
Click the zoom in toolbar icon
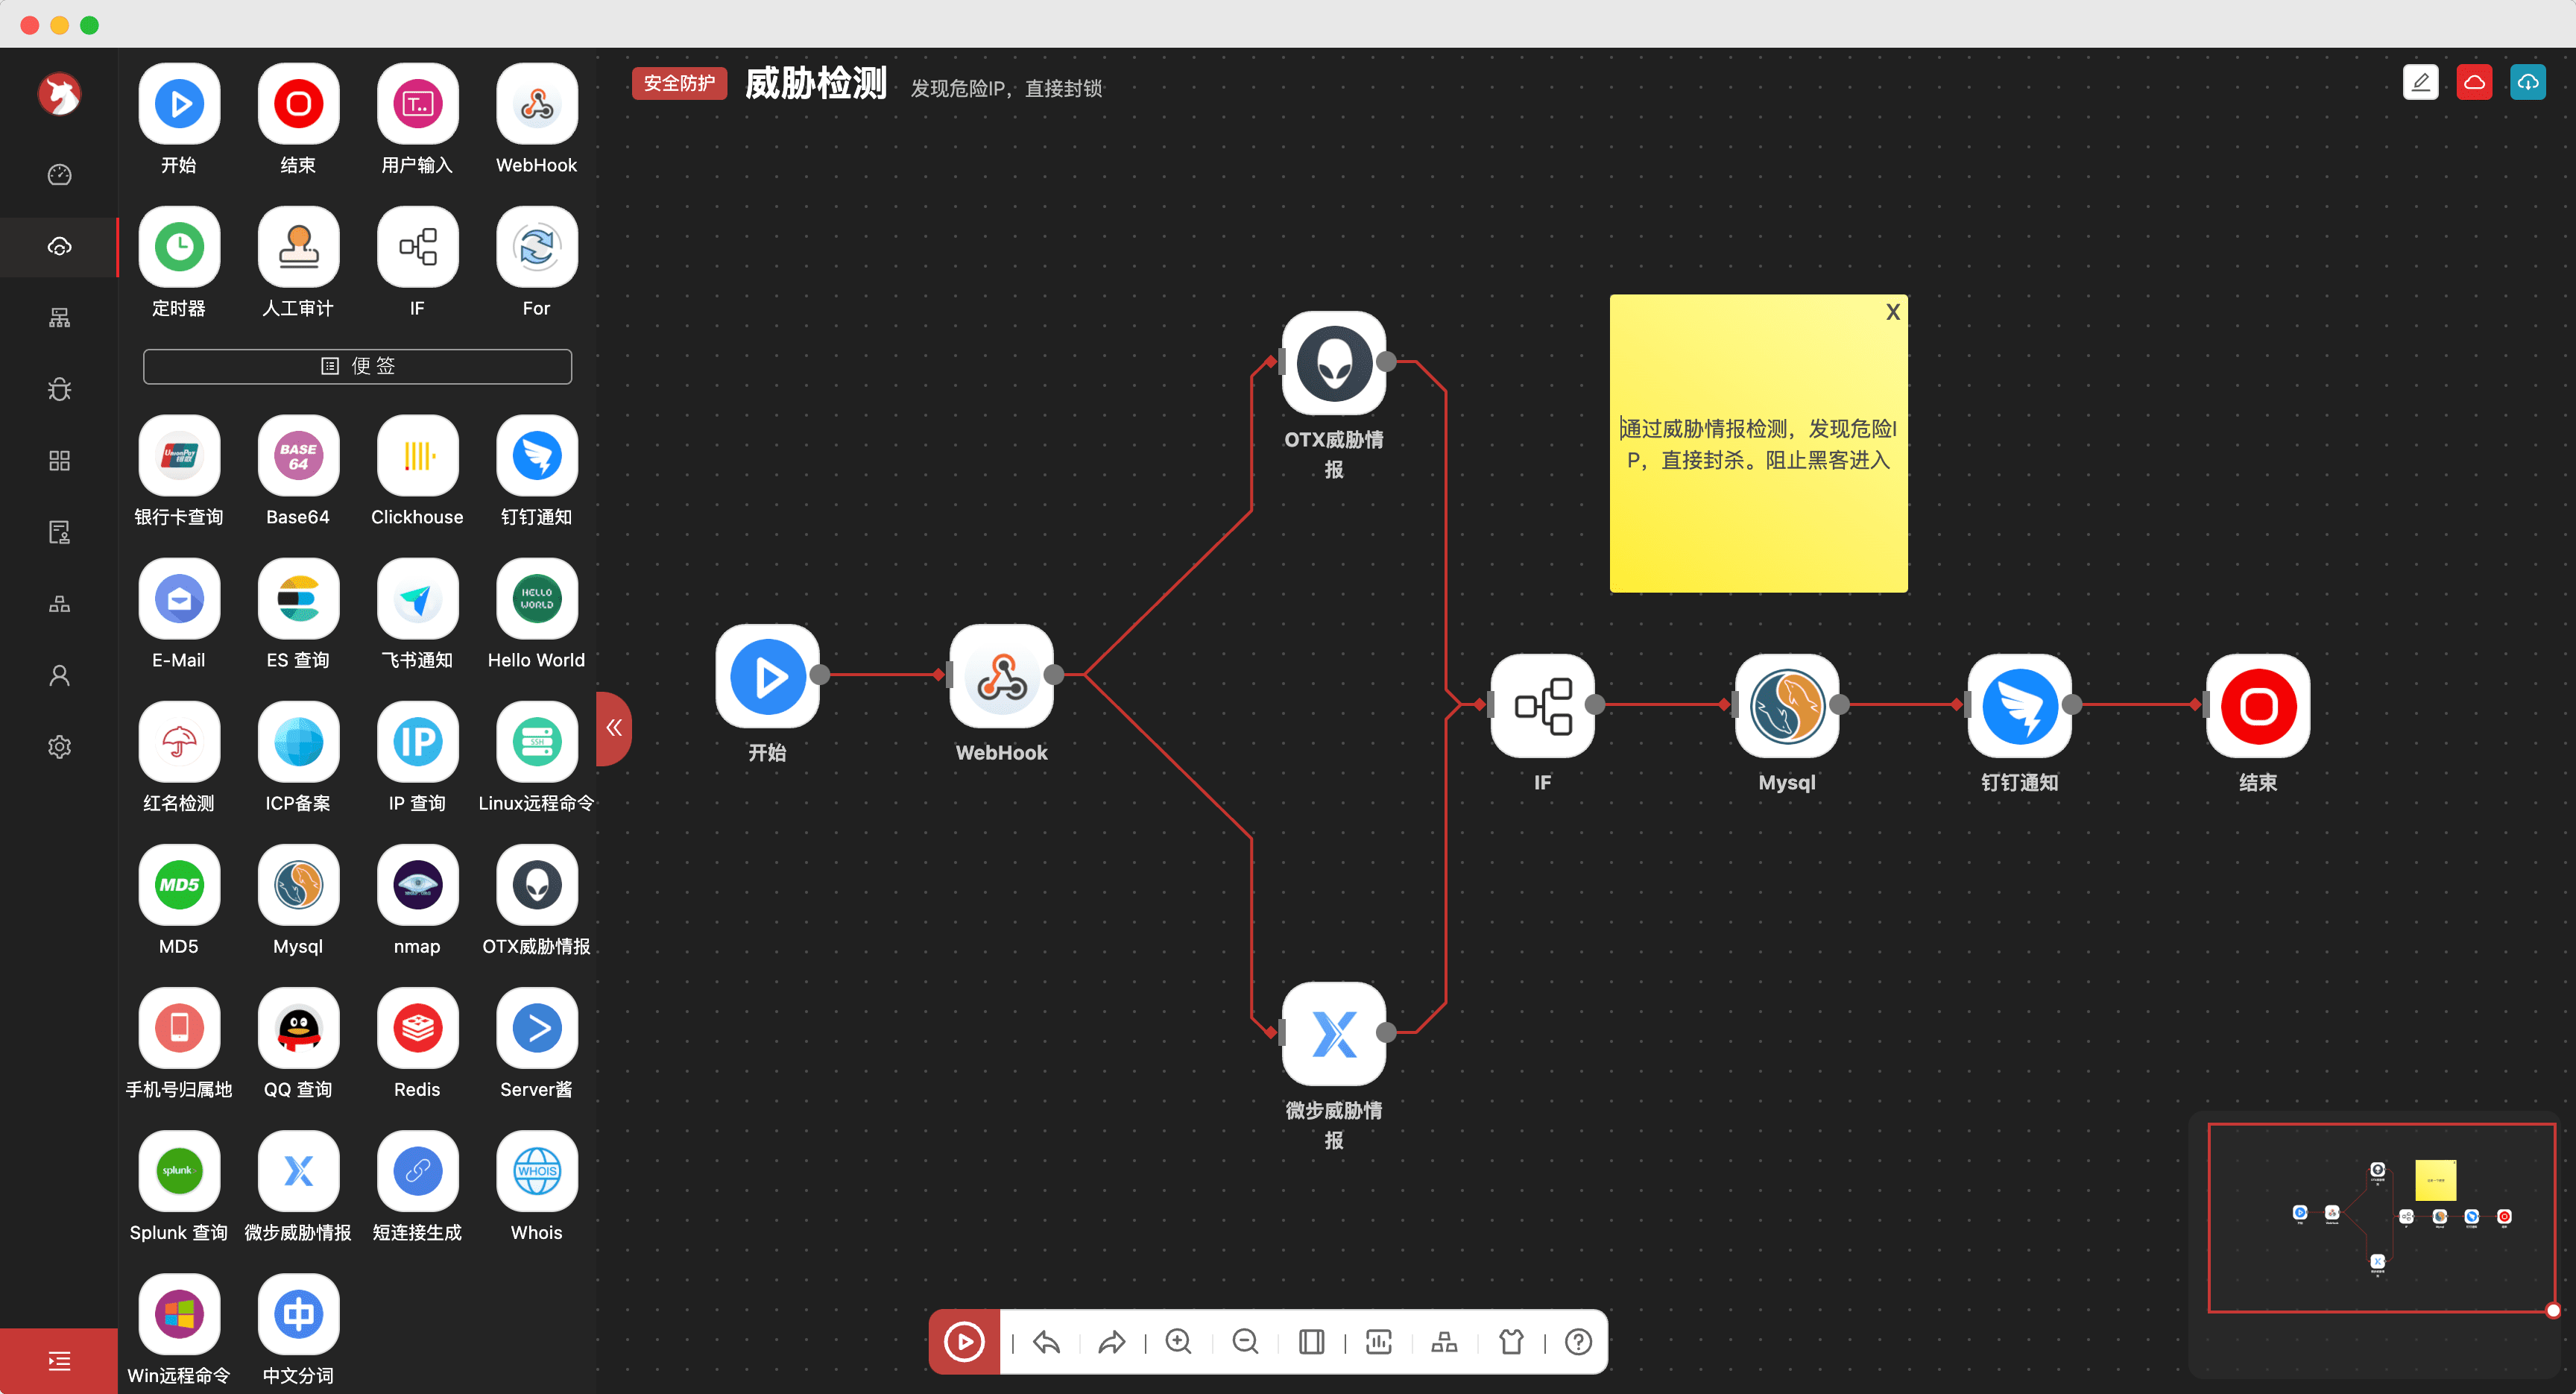(x=1179, y=1341)
